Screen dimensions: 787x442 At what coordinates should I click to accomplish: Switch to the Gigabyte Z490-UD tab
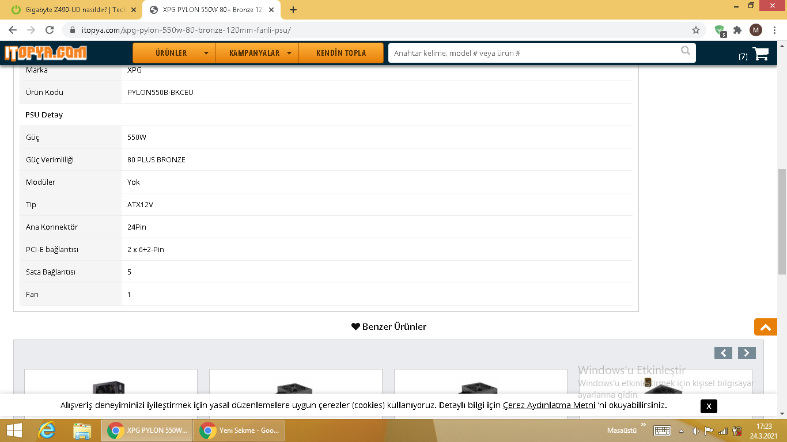[x=73, y=10]
